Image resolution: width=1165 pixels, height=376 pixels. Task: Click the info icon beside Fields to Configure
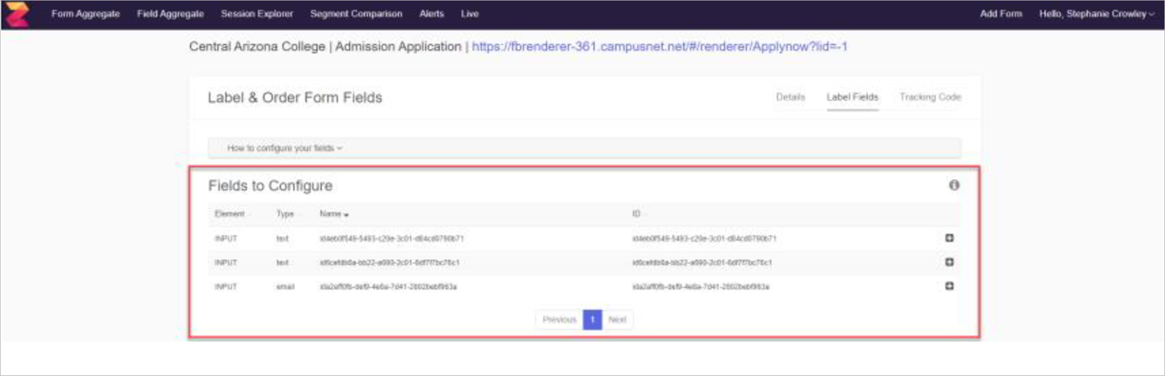[x=954, y=185]
